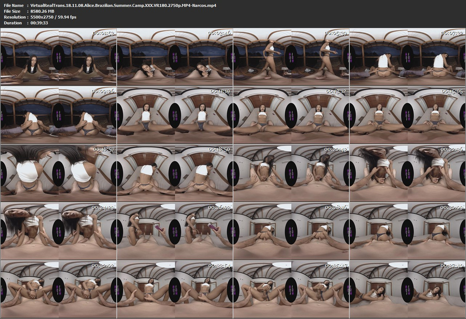The width and height of the screenshot is (466, 319).
Task: Select the thumbnail stamped 00:01:53
Action: pyautogui.click(x=59, y=57)
